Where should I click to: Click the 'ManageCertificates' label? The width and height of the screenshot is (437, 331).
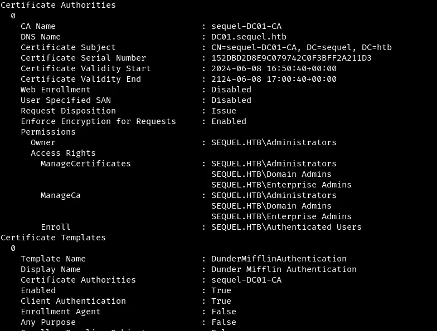[85, 164]
